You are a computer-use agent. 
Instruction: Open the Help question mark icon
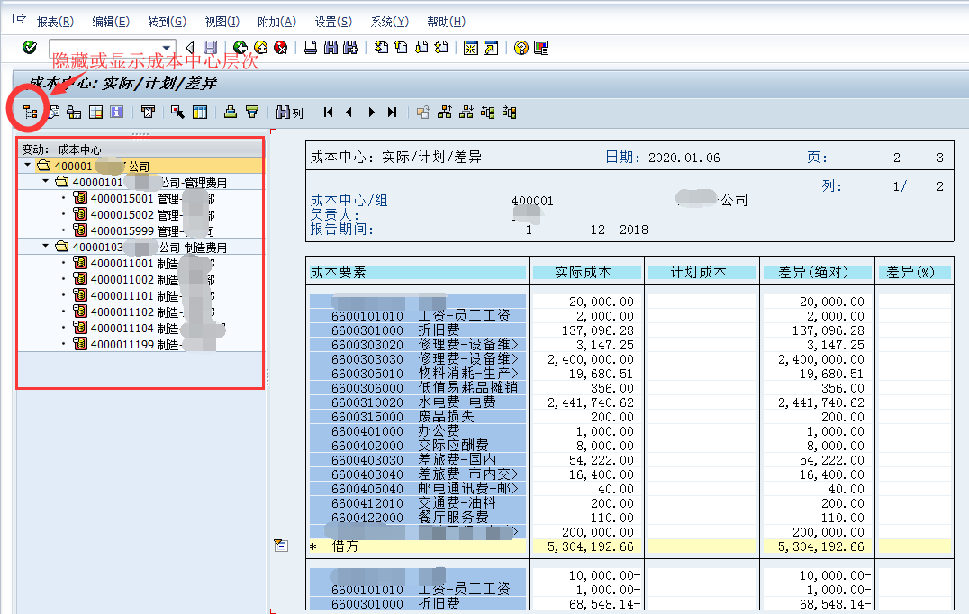(521, 48)
